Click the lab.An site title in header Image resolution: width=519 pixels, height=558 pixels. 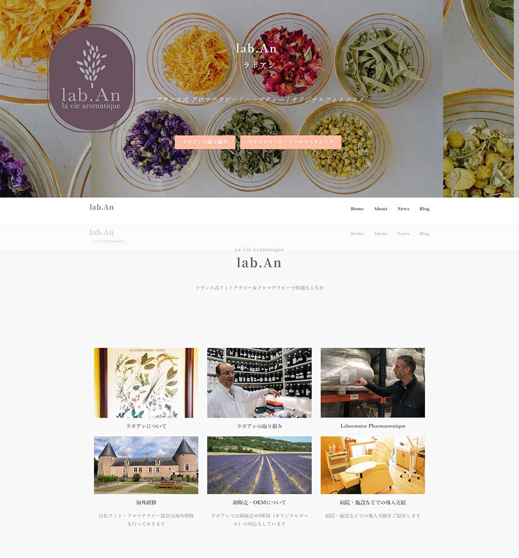point(102,207)
